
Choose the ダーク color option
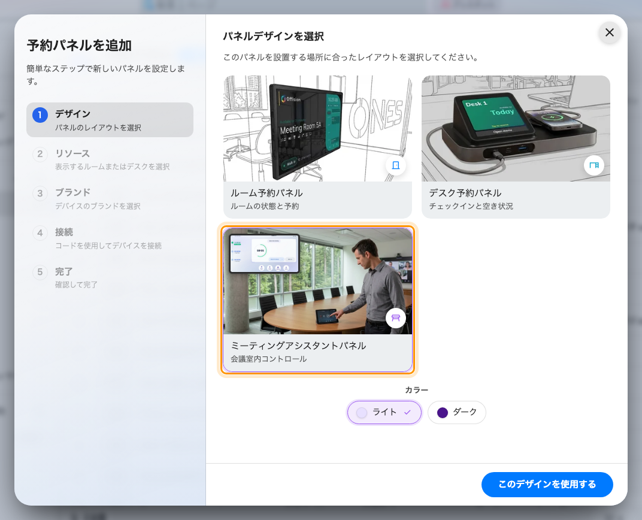point(456,412)
